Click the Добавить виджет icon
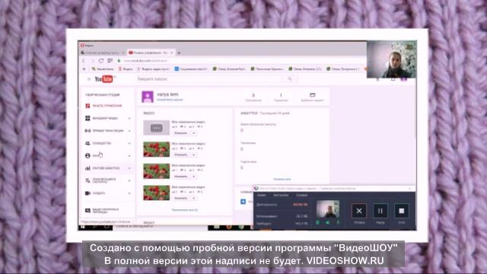This screenshot has width=487, height=274. tap(313, 95)
